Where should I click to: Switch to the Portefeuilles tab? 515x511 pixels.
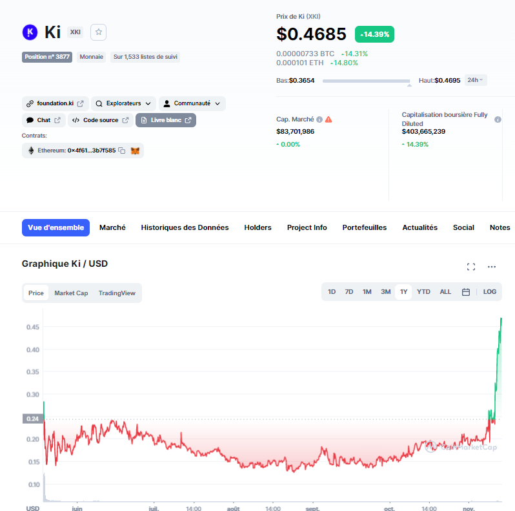[364, 227]
